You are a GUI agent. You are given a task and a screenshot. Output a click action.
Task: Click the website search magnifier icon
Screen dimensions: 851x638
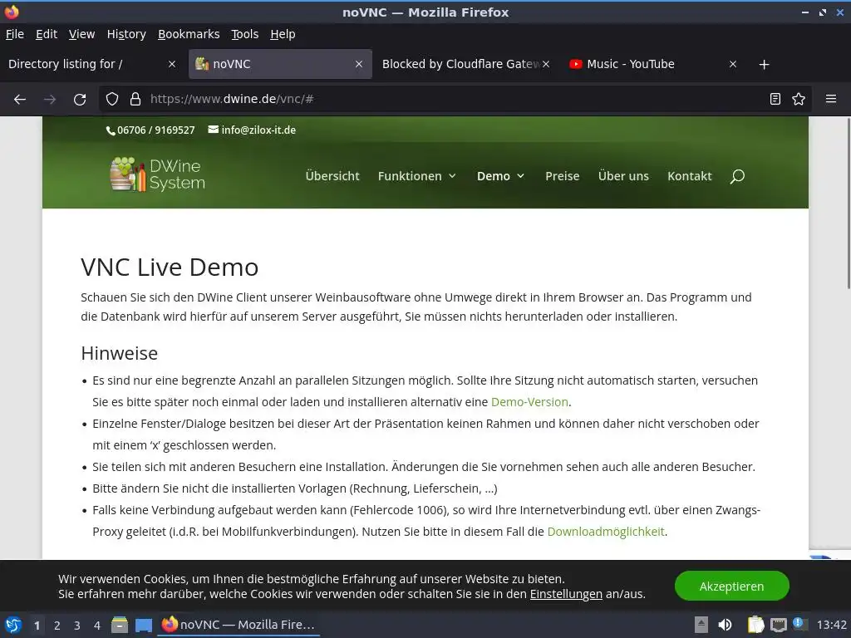coord(737,176)
